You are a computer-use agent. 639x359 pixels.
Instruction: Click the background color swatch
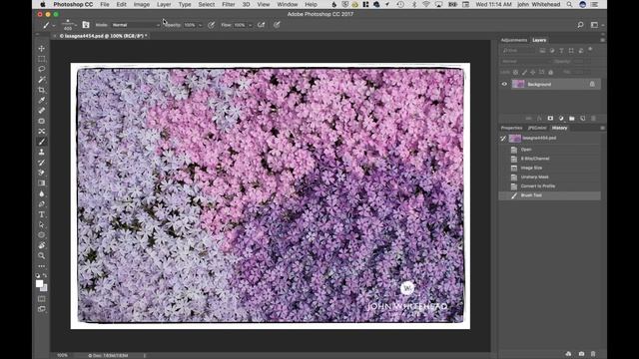coord(44,288)
